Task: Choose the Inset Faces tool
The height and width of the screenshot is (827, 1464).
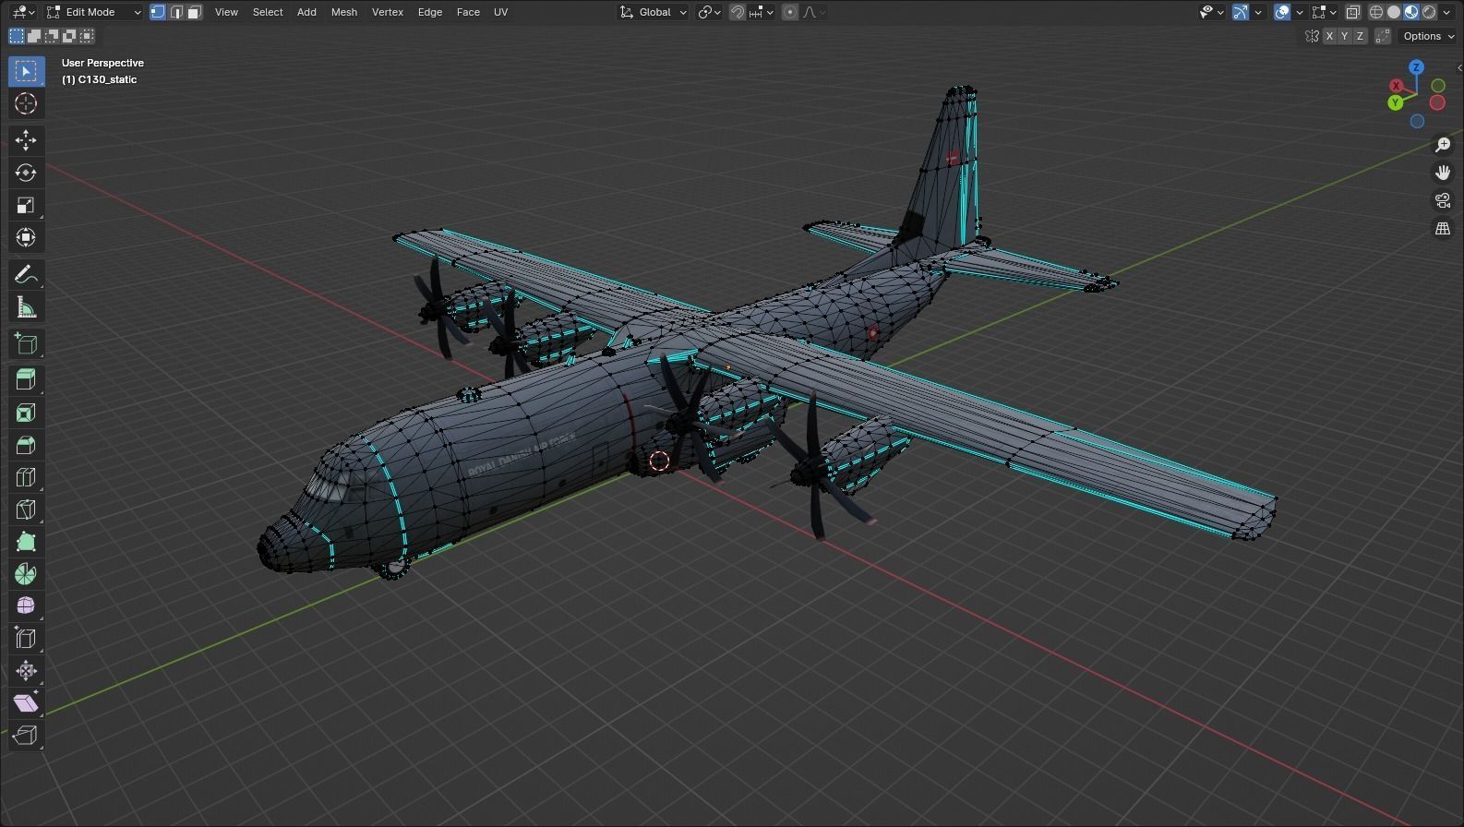Action: click(26, 413)
